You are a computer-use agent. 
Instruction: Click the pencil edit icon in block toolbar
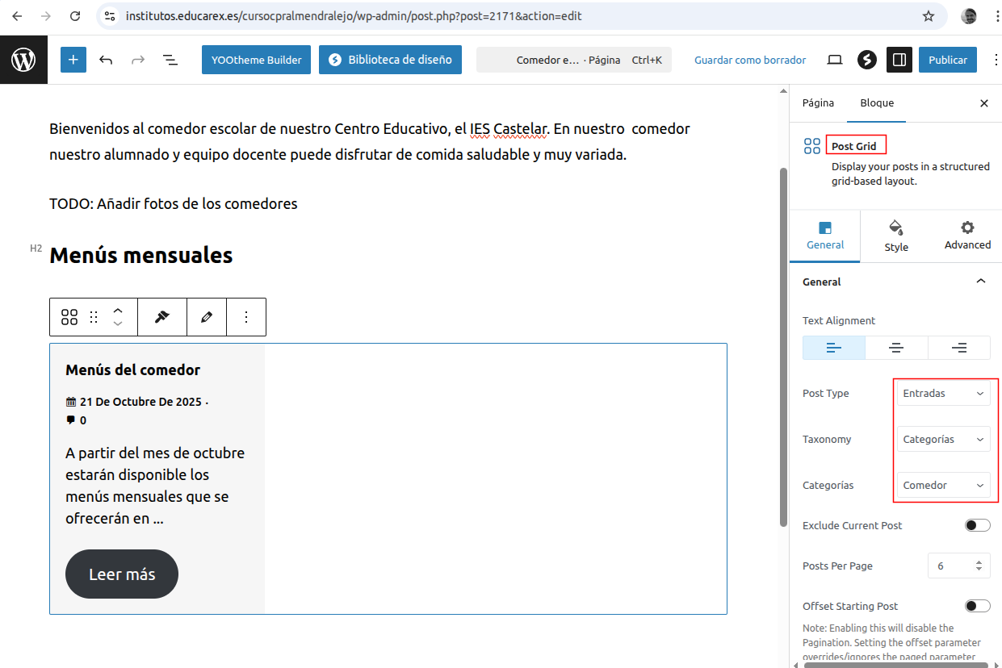click(207, 317)
